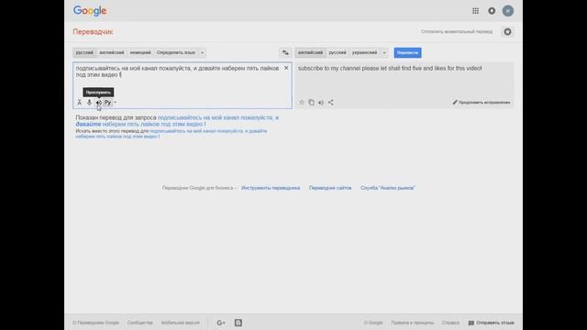Click the Переводчик title
This screenshot has height=330, width=587.
tap(93, 32)
